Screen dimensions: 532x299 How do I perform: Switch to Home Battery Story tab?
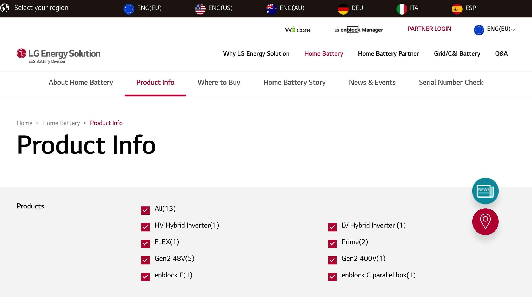pos(294,83)
